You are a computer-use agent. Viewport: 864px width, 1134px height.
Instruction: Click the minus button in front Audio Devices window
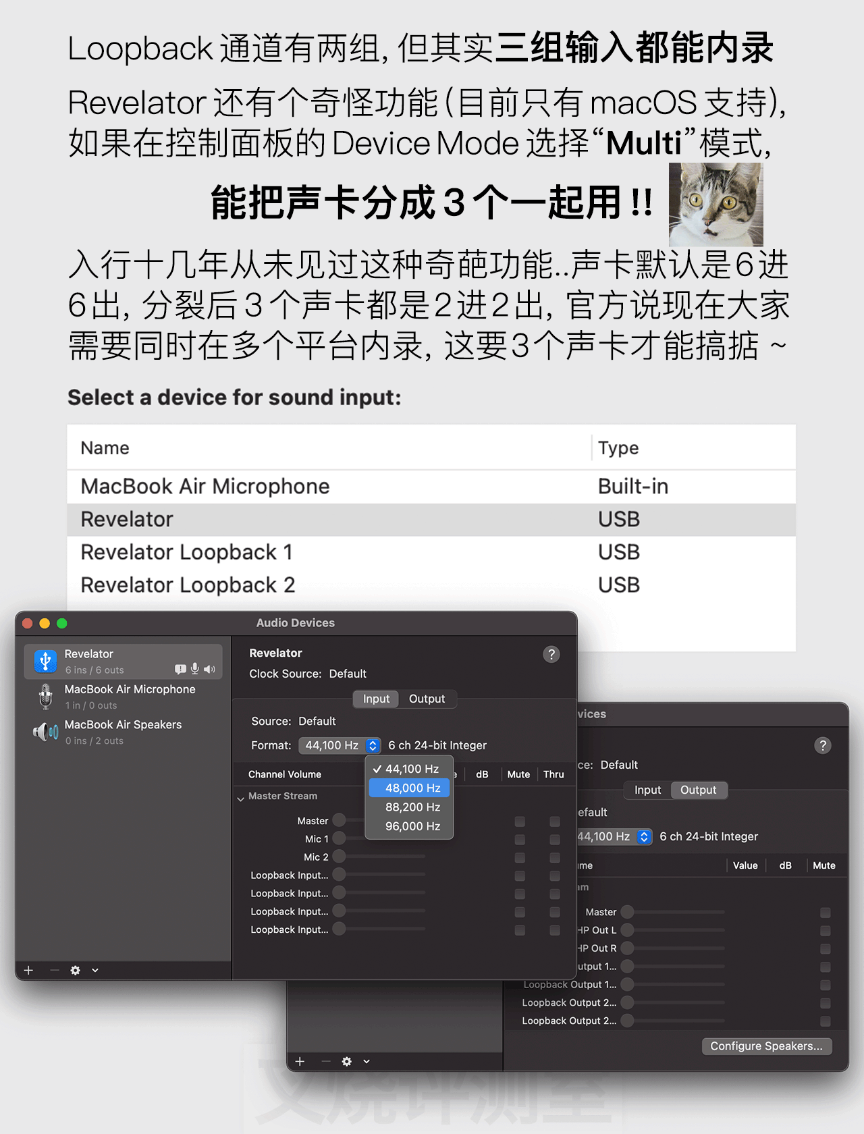pos(55,970)
